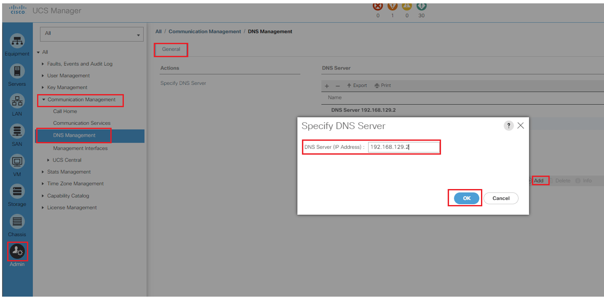Export the DNS Server table
The width and height of the screenshot is (604, 300).
click(357, 86)
